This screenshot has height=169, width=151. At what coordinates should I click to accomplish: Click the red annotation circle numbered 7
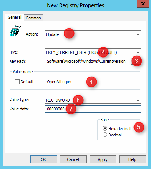click(x=71, y=109)
